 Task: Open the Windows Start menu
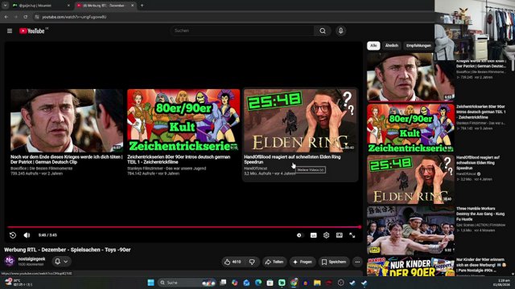(150, 283)
